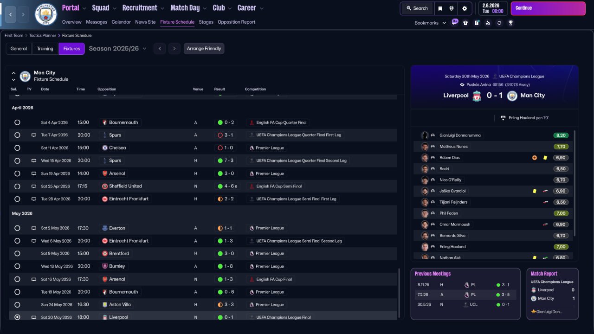The width and height of the screenshot is (594, 334).
Task: Click the 2.6.2026 date and time box
Action: click(492, 8)
